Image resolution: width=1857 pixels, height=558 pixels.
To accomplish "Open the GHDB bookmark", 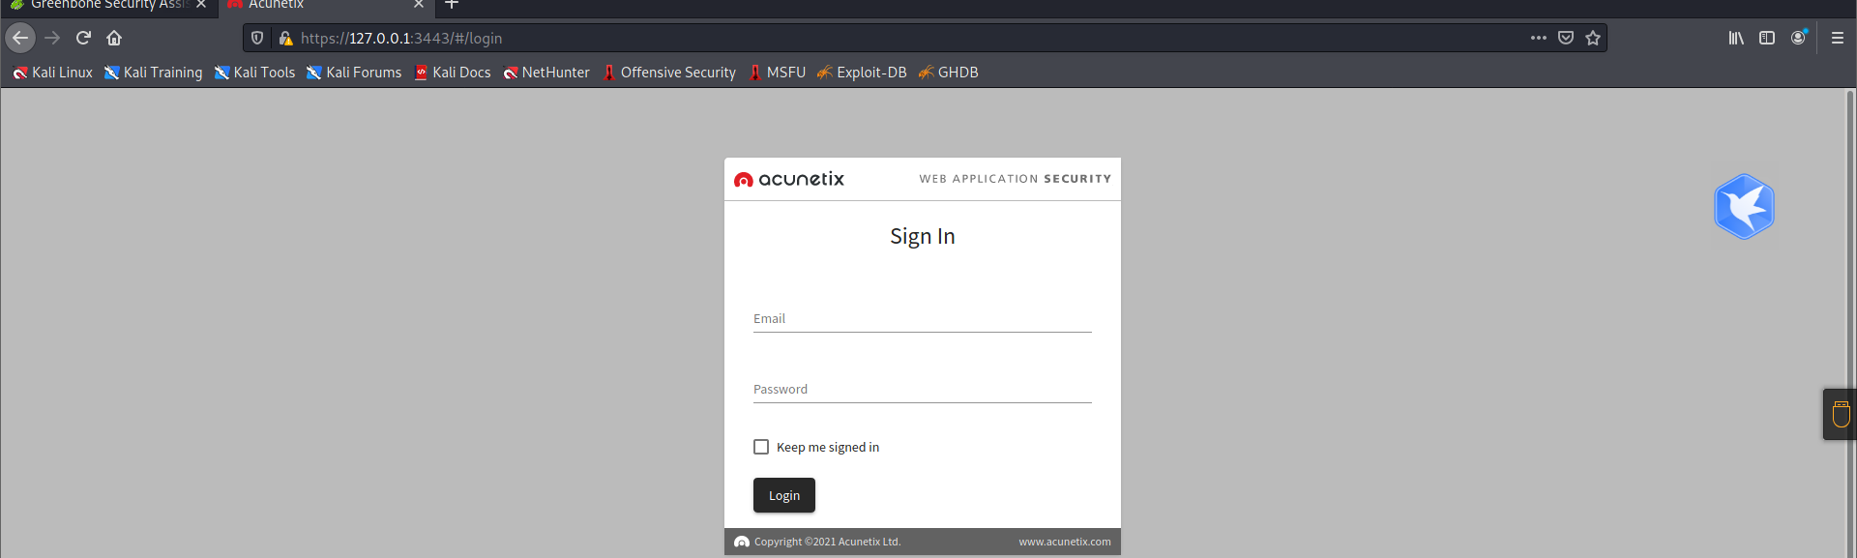I will (x=948, y=73).
